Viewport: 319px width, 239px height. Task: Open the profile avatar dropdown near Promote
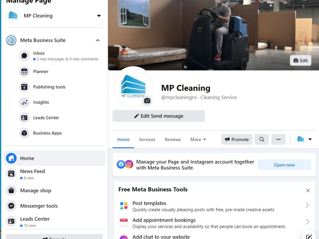coord(304,139)
